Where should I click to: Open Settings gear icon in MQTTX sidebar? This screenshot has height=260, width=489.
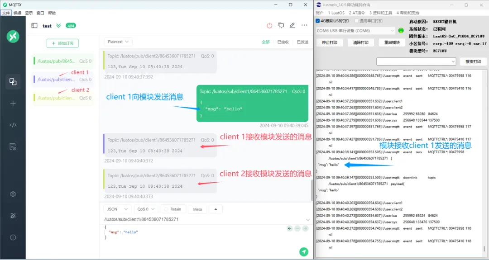coord(13,194)
